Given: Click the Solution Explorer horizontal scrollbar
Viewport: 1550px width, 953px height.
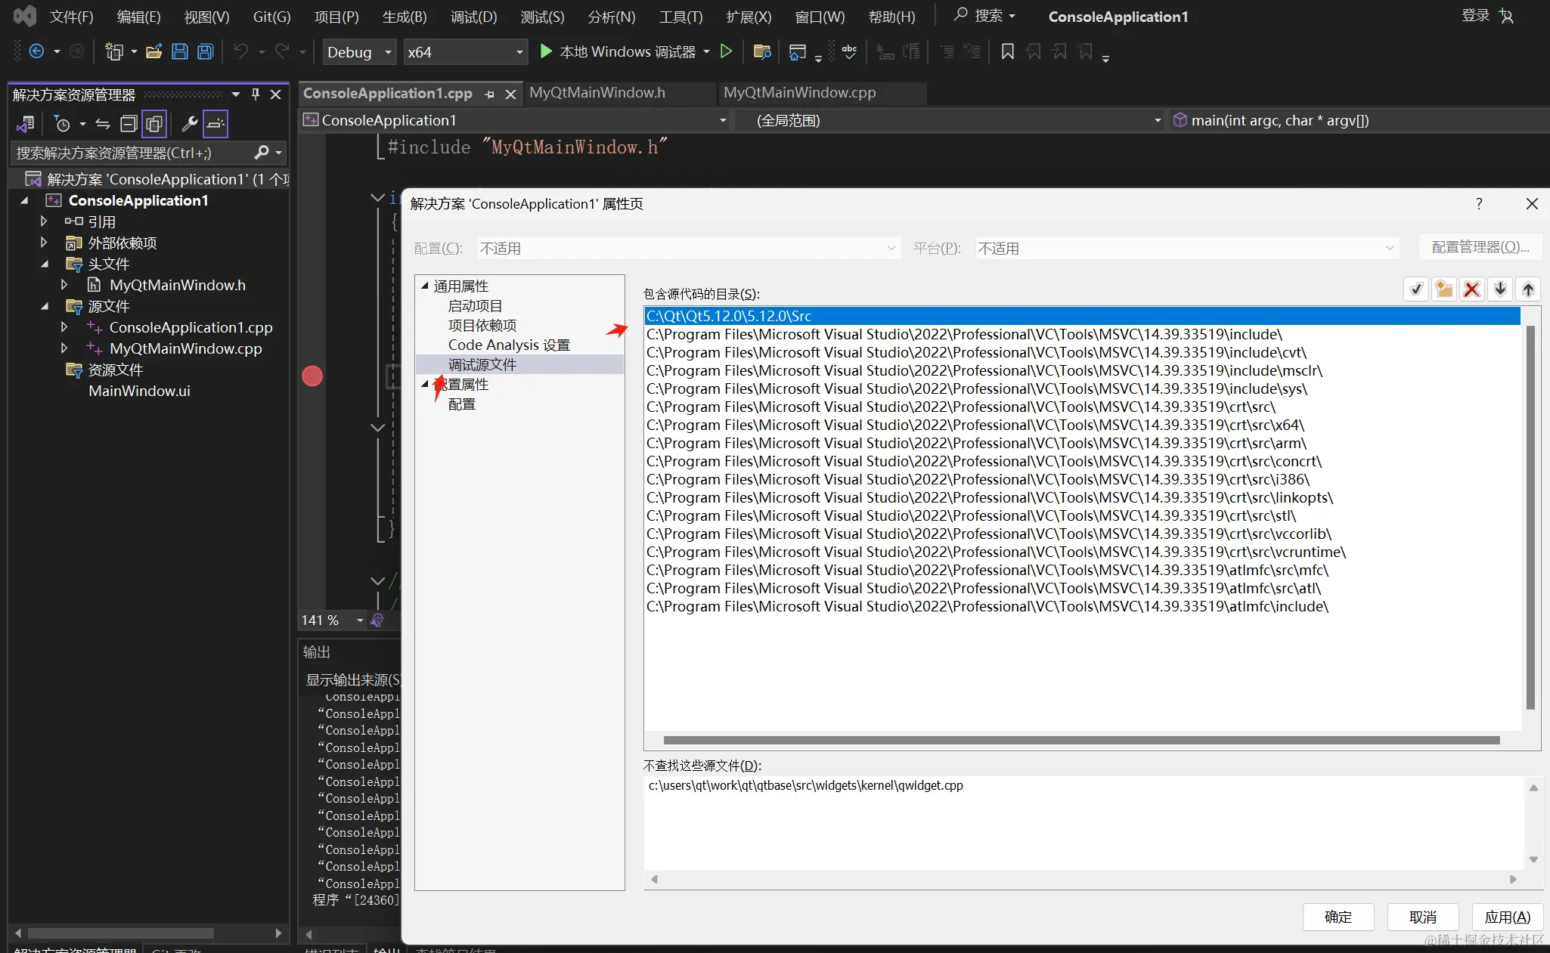Looking at the screenshot, I should pyautogui.click(x=121, y=933).
